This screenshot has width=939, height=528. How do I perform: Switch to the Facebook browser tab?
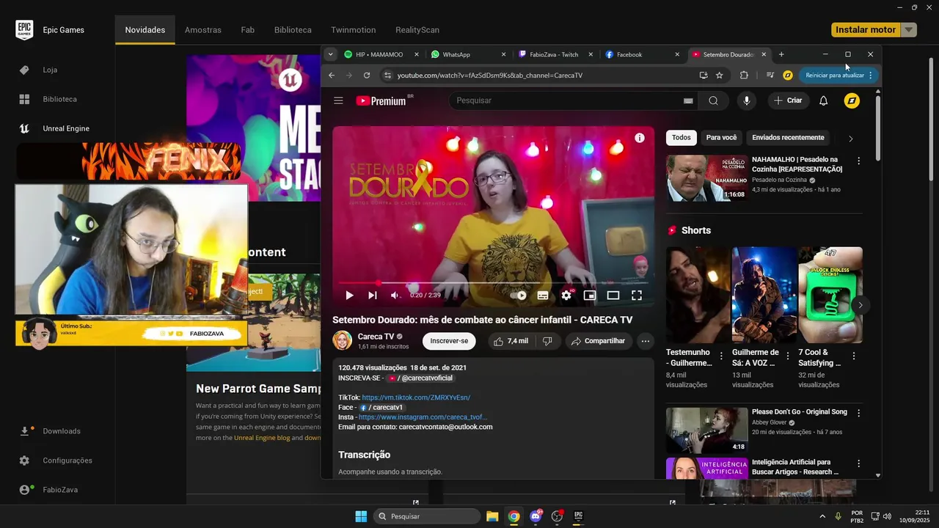(642, 54)
